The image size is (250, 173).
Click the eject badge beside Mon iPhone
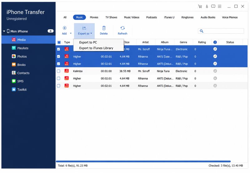point(51,31)
